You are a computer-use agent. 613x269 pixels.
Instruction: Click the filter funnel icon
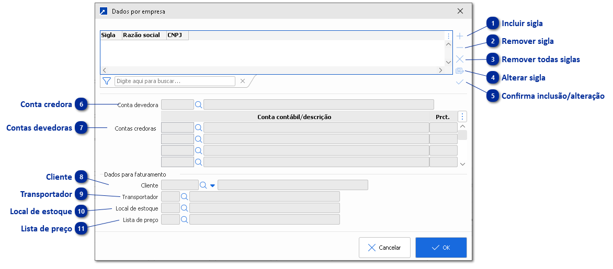107,81
